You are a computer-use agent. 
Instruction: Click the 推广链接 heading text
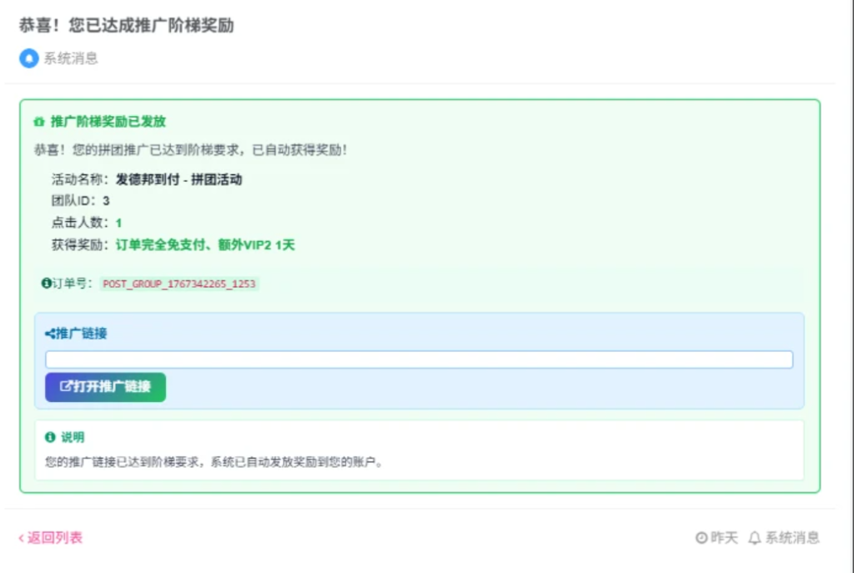[x=83, y=333]
